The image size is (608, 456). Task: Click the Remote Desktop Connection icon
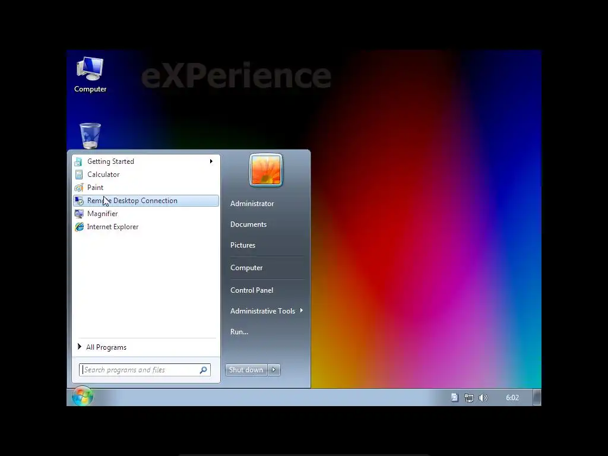tap(79, 201)
